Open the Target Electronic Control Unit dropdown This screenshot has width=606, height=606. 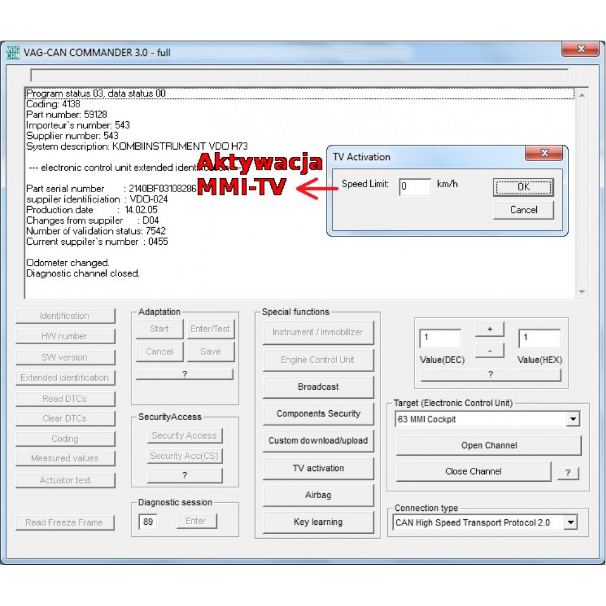pyautogui.click(x=573, y=419)
